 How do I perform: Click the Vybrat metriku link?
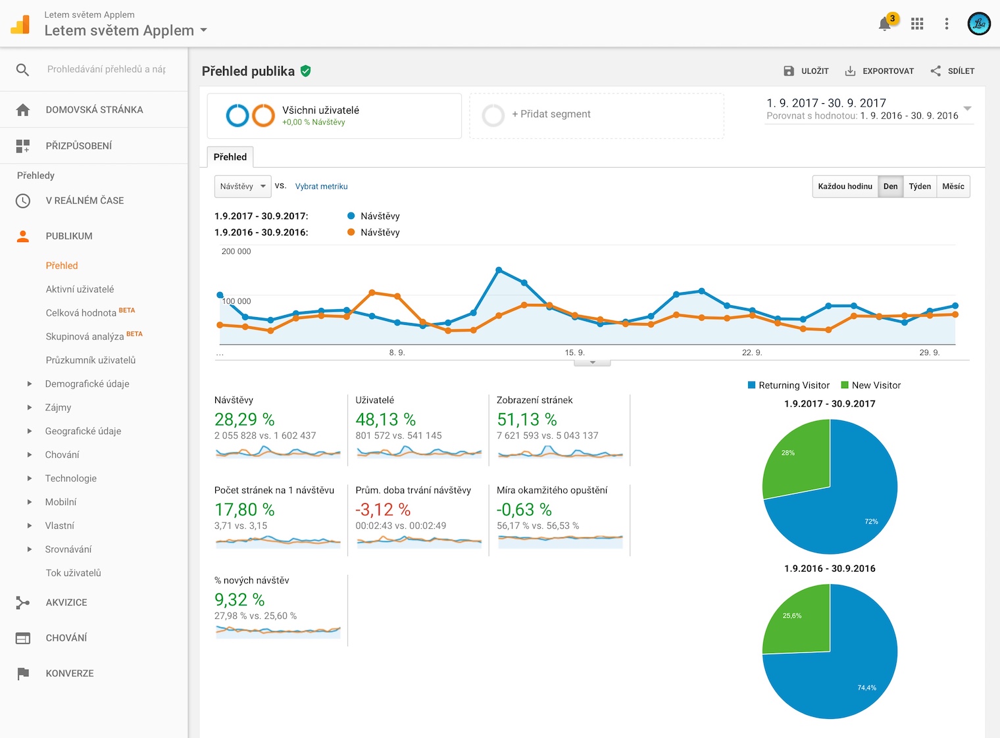(x=321, y=186)
